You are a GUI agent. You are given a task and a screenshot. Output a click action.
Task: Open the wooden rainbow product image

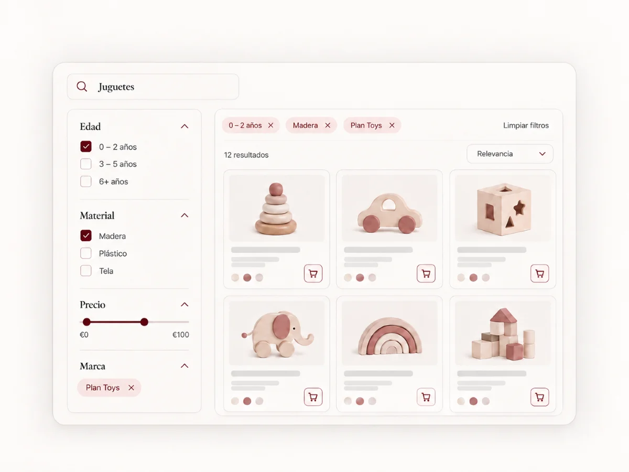(x=389, y=333)
